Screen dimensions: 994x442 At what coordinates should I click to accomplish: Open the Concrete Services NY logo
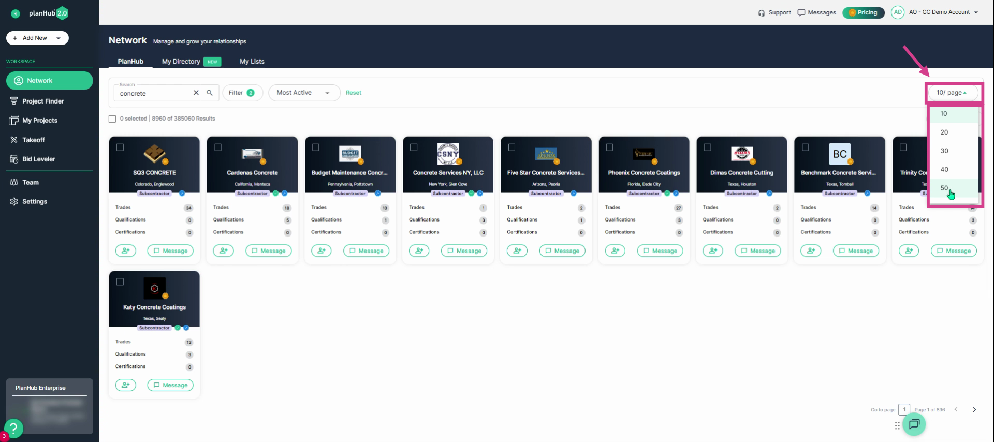click(448, 154)
